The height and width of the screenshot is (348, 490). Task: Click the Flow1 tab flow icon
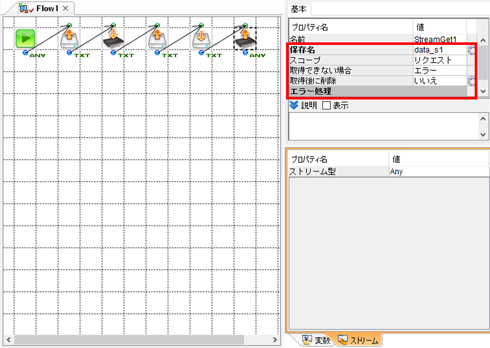[23, 9]
